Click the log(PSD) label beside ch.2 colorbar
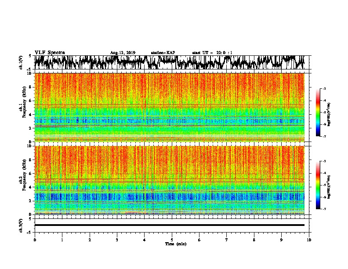The height and width of the screenshot is (269, 348). tap(329, 187)
